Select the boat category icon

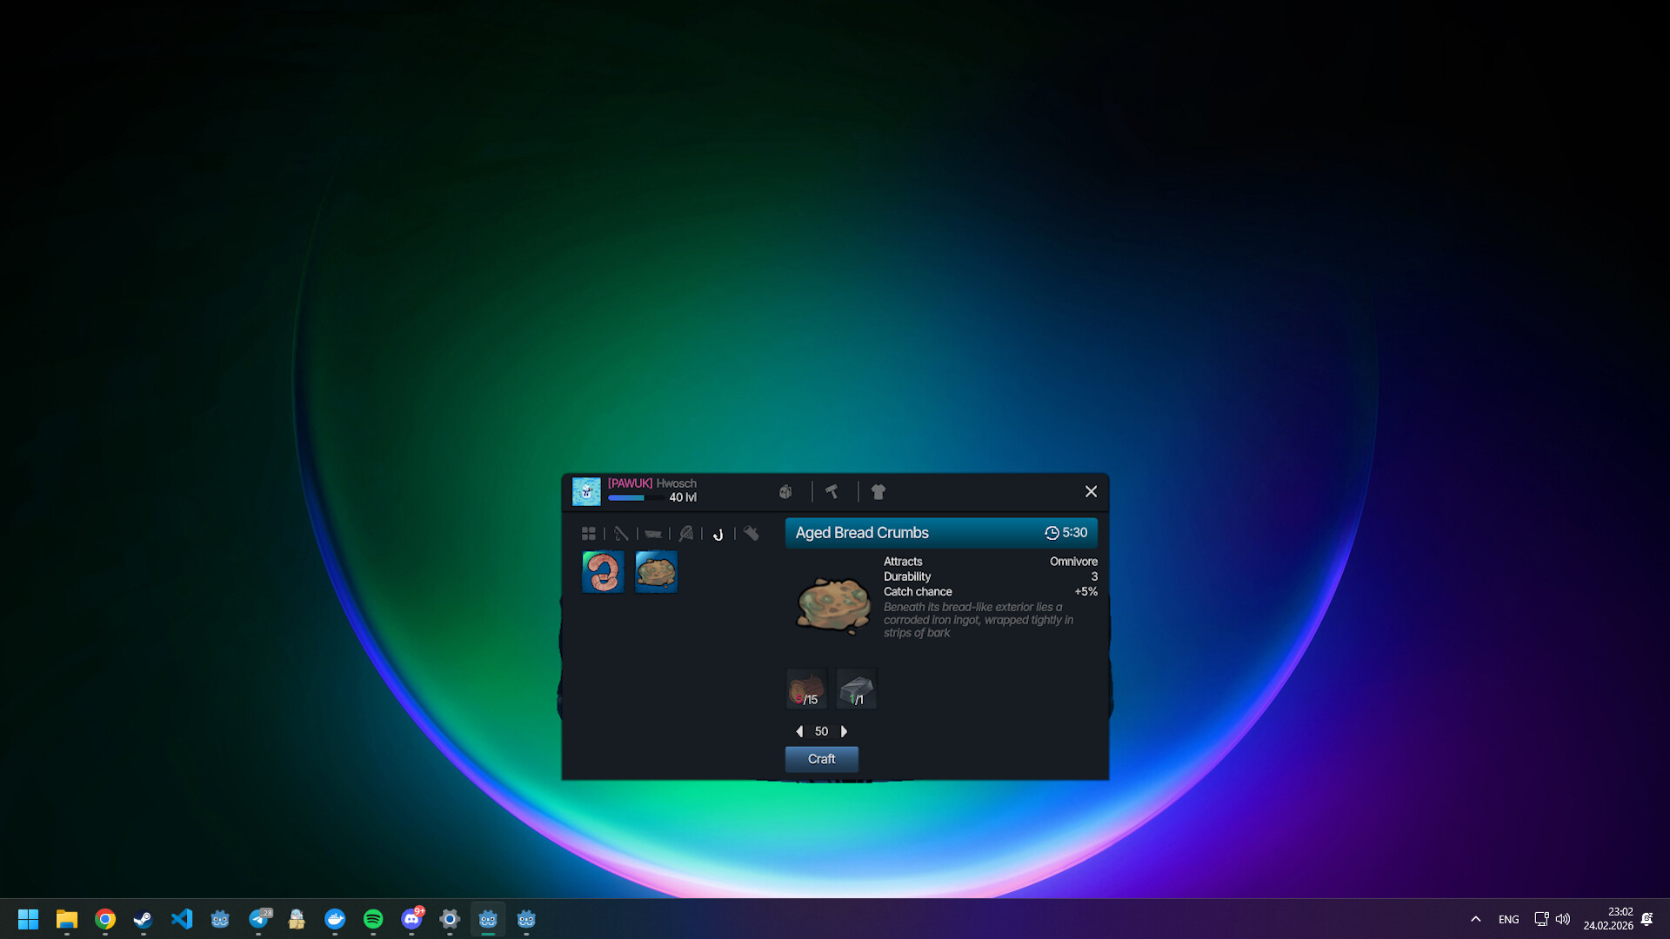tap(654, 533)
